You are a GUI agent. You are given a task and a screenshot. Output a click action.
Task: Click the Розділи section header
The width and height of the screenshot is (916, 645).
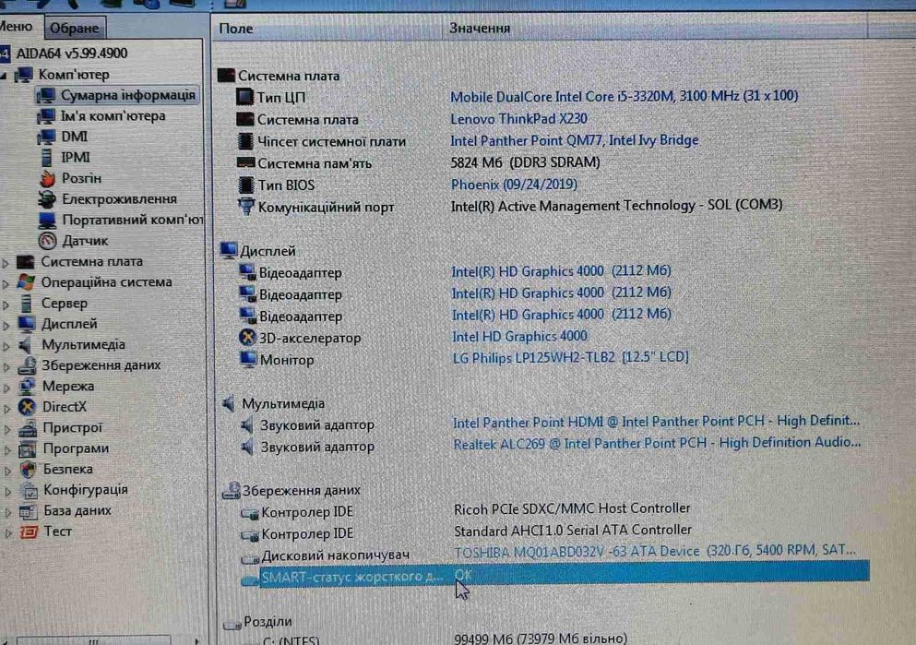(268, 622)
